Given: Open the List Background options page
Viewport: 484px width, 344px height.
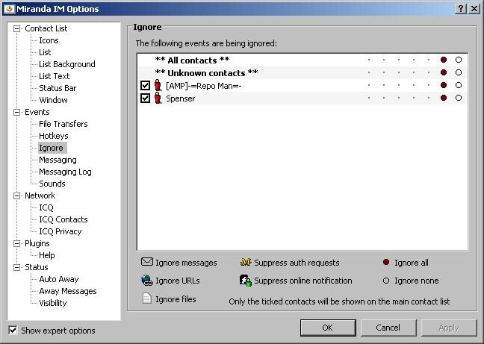Looking at the screenshot, I should coord(67,64).
